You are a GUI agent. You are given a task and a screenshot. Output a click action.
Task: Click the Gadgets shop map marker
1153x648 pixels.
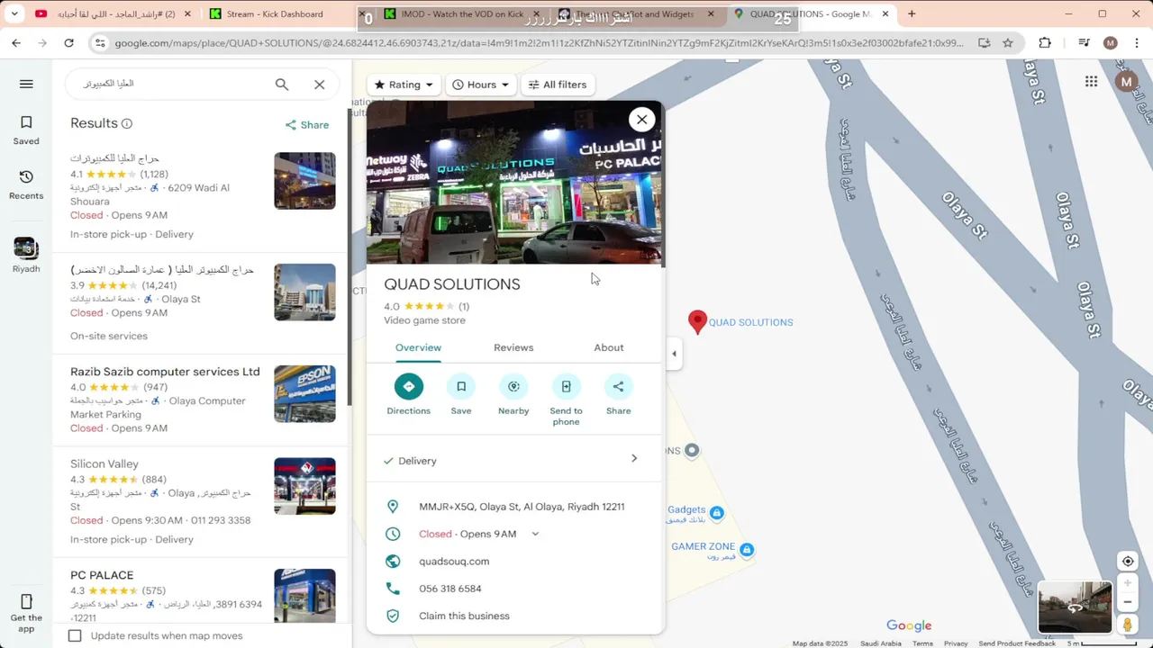pyautogui.click(x=716, y=513)
